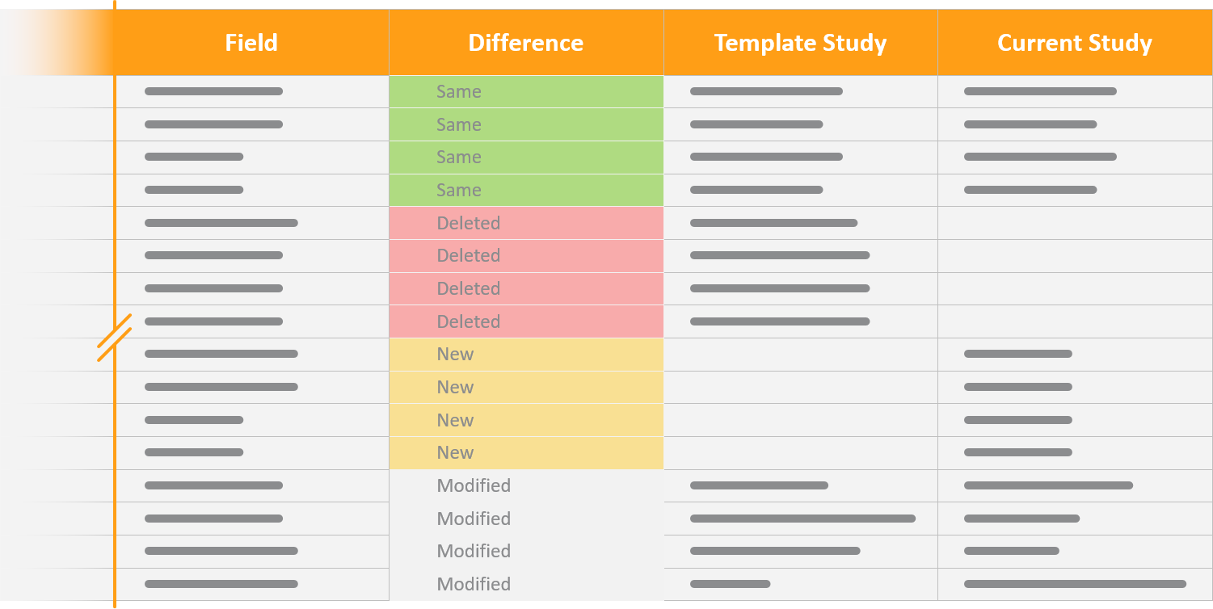The image size is (1213, 609).
Task: Select the topmost green Same cell
Action: tap(525, 92)
